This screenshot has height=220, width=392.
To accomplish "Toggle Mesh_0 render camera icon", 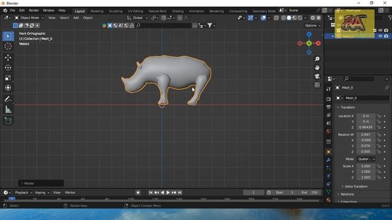I will (x=386, y=36).
